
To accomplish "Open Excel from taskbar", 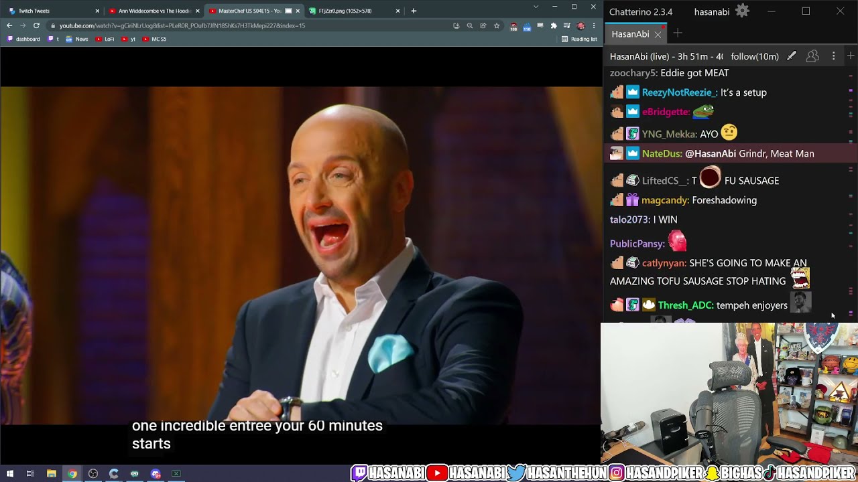I will 176,473.
